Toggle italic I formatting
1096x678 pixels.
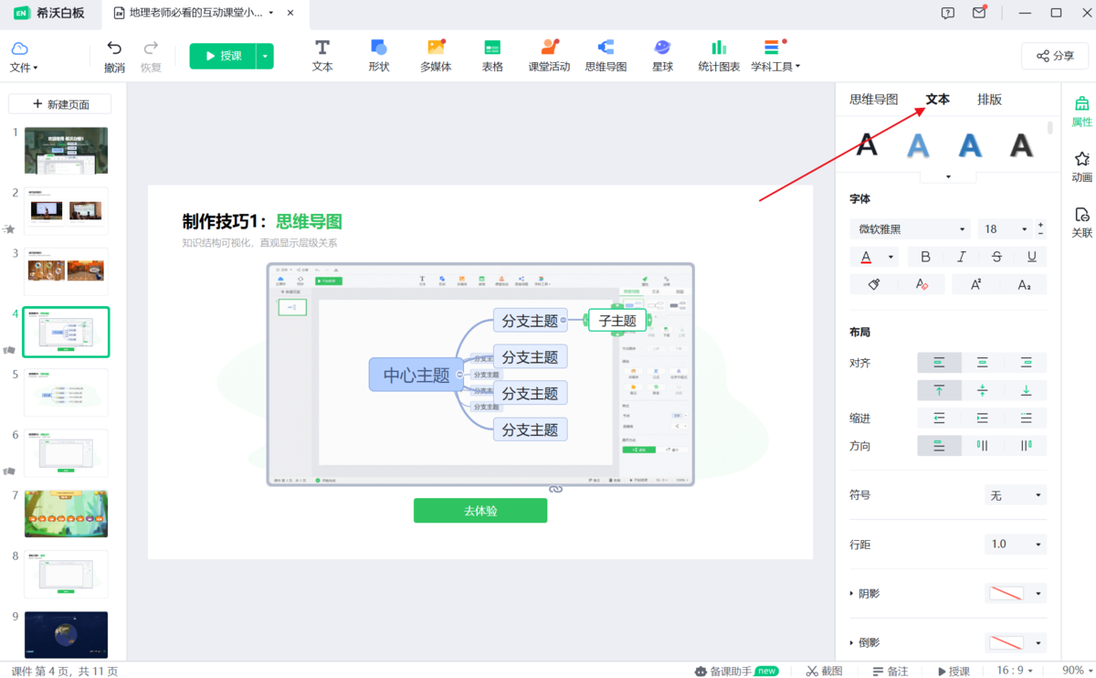pos(961,257)
